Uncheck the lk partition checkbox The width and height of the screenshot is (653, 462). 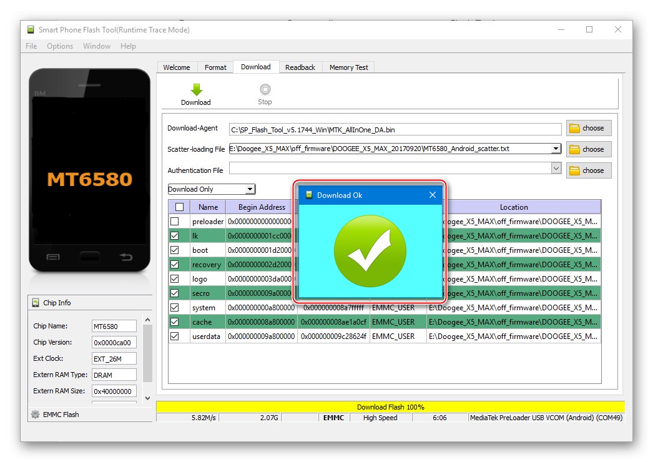click(178, 235)
